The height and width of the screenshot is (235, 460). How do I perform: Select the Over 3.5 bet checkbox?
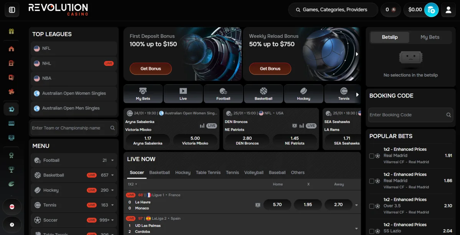pyautogui.click(x=371, y=206)
